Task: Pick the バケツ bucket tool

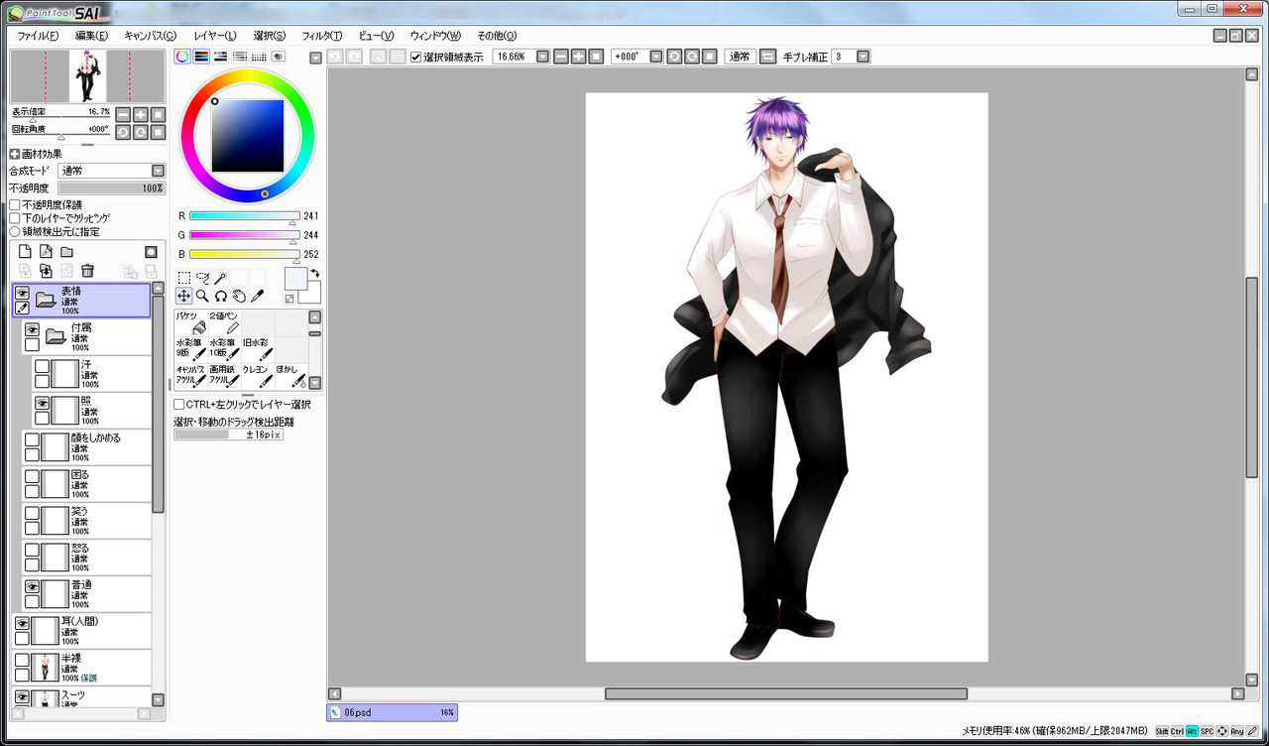Action: 190,322
